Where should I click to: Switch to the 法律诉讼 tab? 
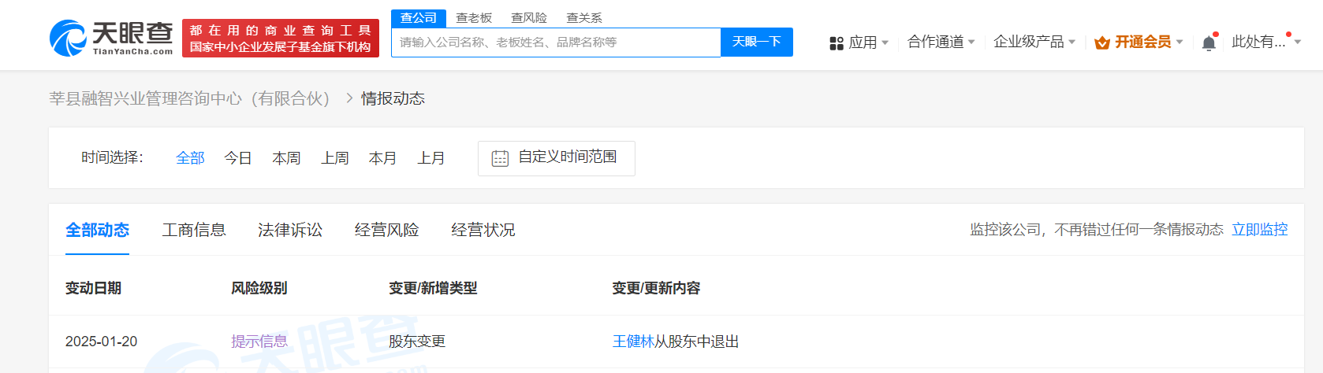[290, 230]
